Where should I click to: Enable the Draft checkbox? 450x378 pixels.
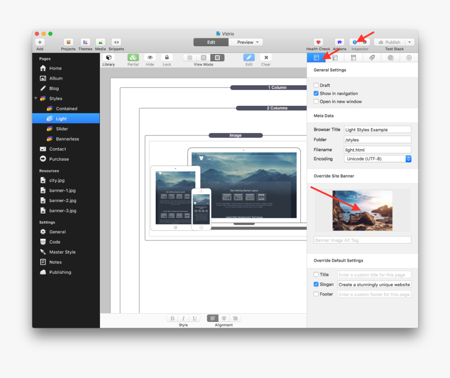[x=316, y=85]
